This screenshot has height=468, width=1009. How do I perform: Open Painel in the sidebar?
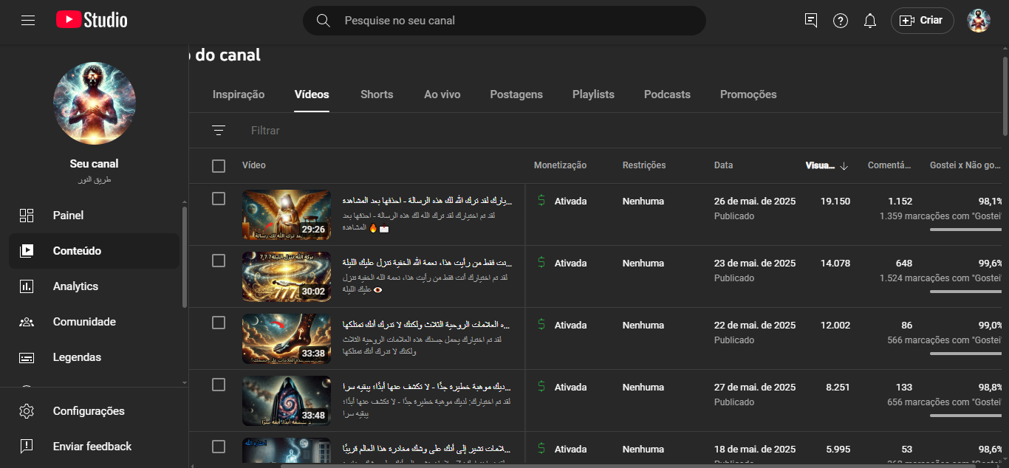[94, 216]
